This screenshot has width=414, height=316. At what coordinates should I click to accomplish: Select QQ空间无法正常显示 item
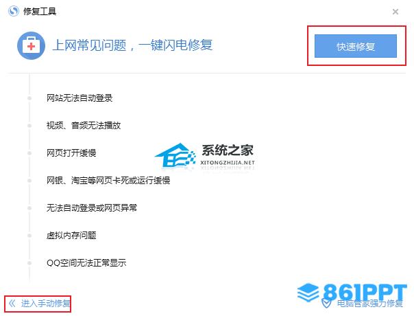tap(86, 263)
